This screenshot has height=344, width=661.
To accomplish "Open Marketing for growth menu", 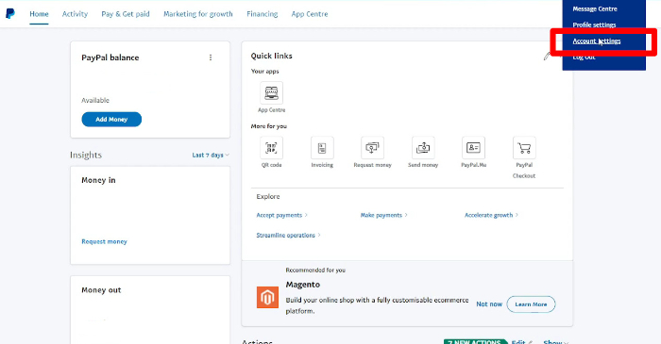I will [x=198, y=14].
